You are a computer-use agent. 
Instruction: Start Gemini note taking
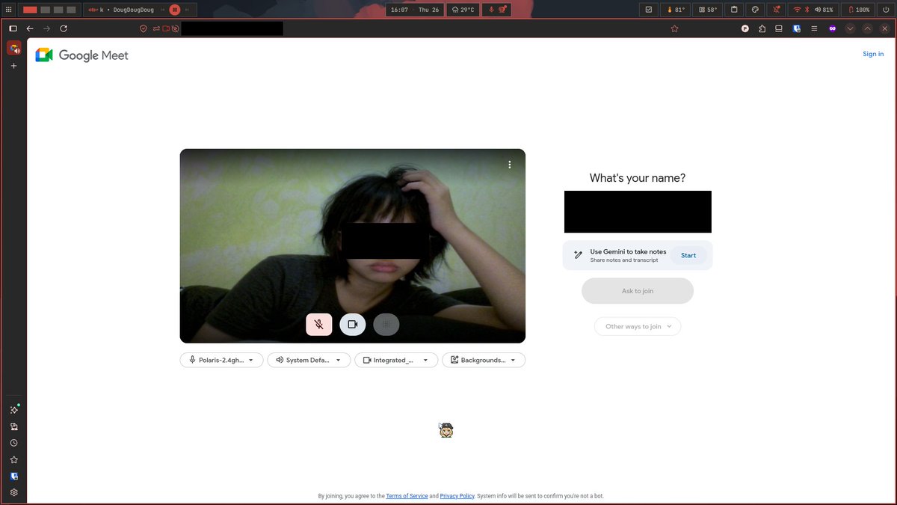pos(688,256)
